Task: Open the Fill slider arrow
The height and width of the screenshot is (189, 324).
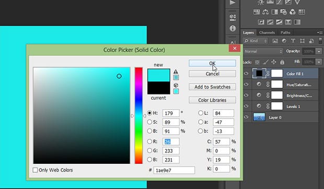Action: pos(319,62)
